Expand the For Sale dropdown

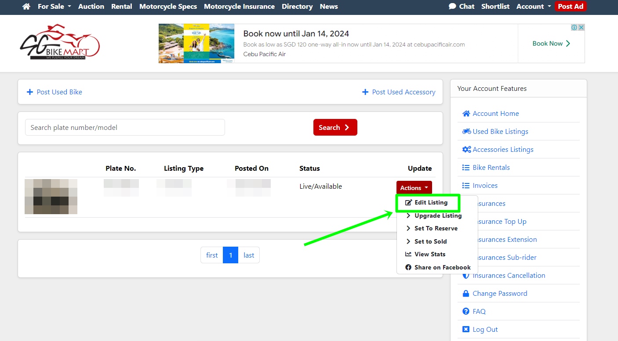54,7
